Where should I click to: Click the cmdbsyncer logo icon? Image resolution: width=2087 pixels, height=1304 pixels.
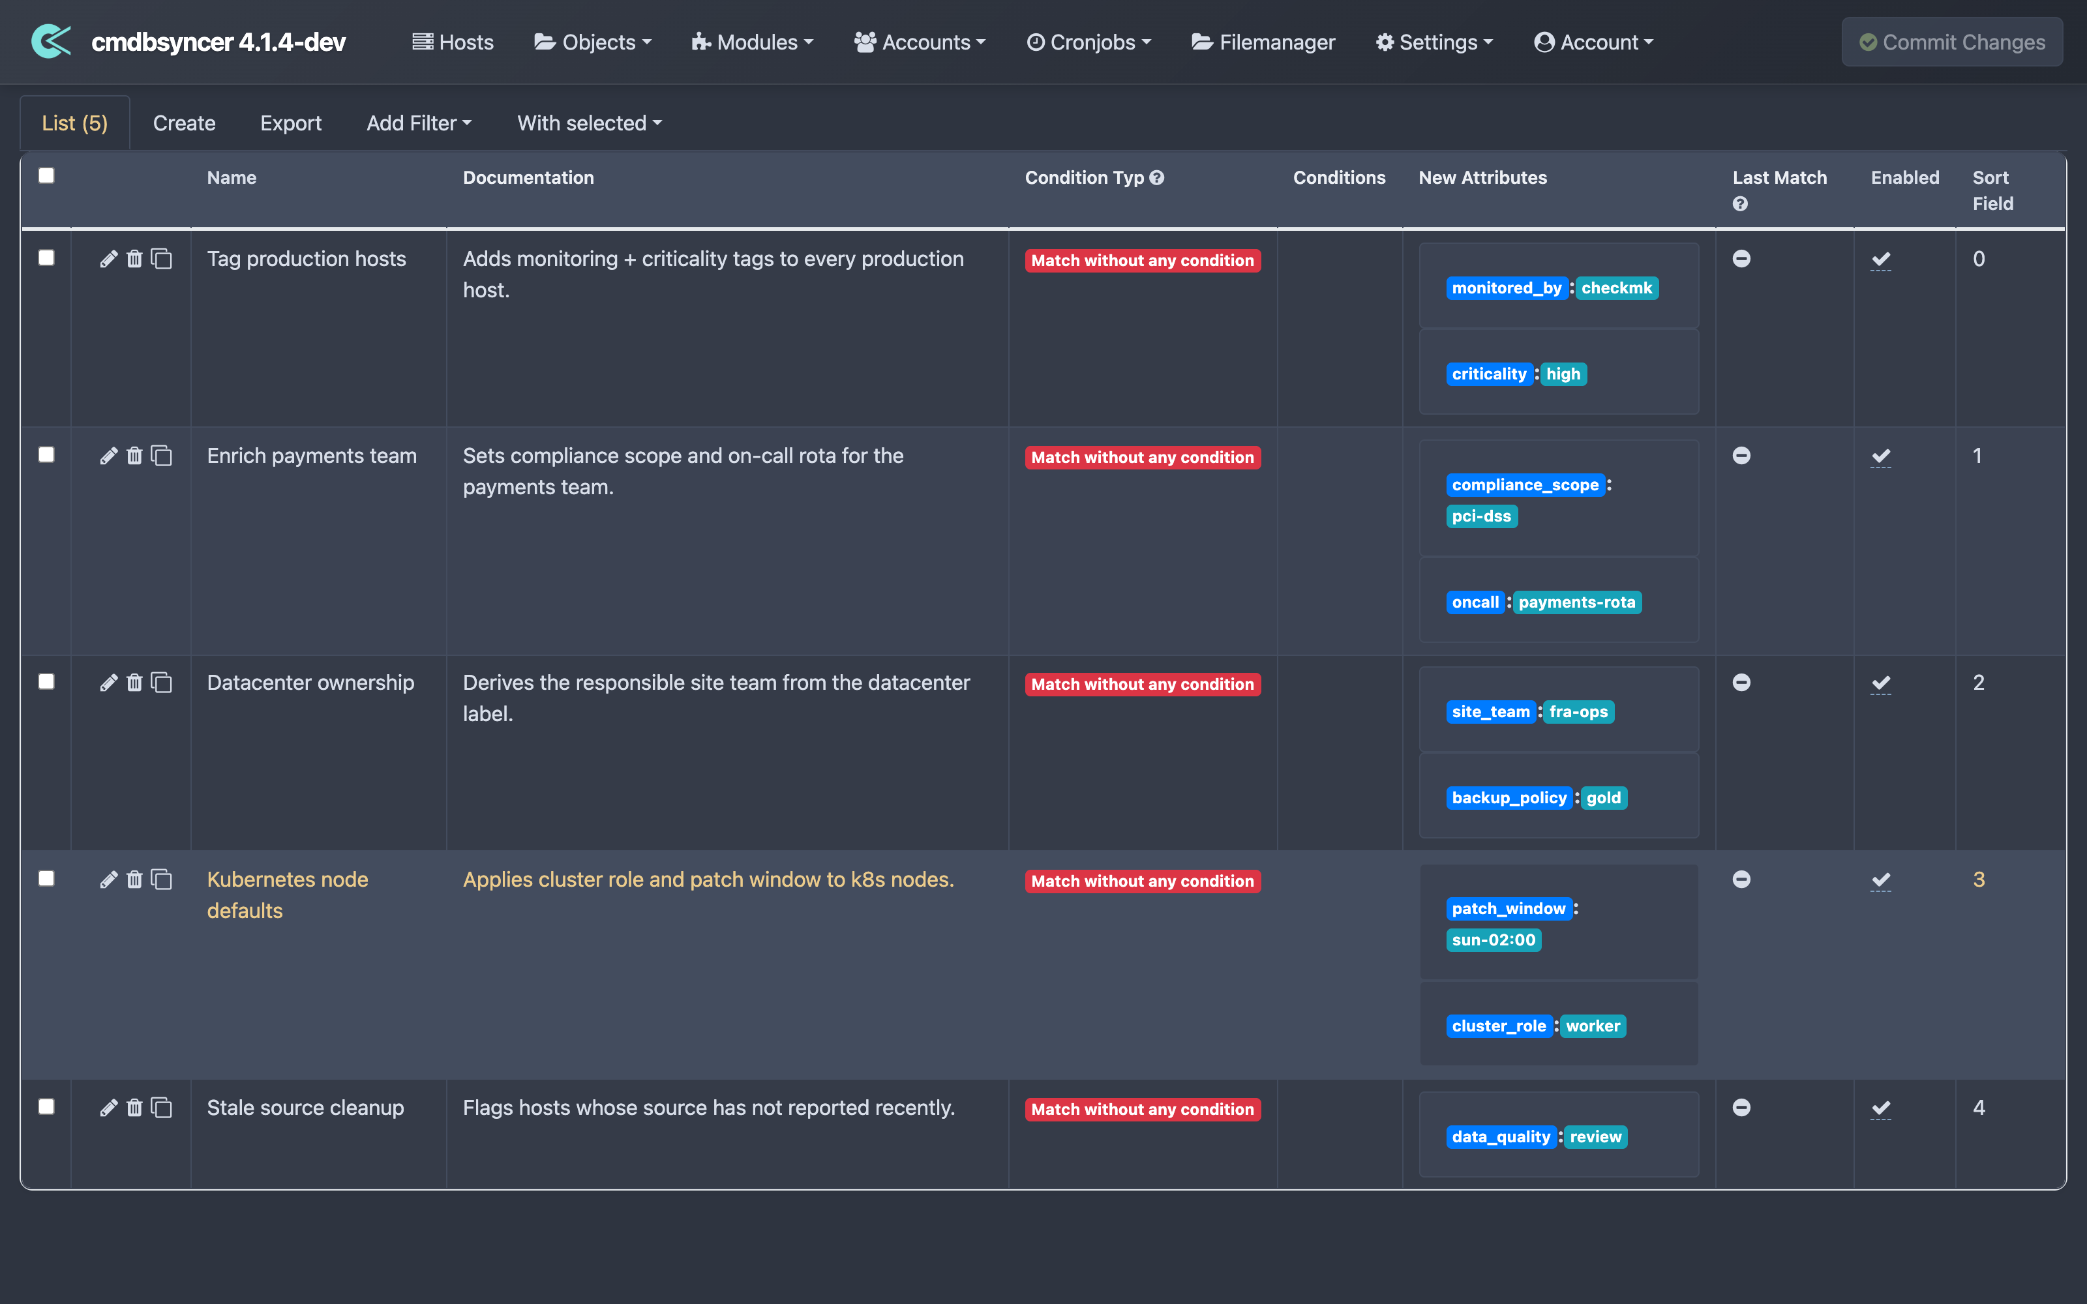51,41
